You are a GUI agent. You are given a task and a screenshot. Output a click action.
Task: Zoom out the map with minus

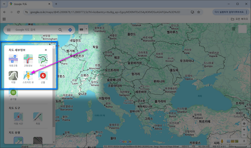click(x=244, y=135)
